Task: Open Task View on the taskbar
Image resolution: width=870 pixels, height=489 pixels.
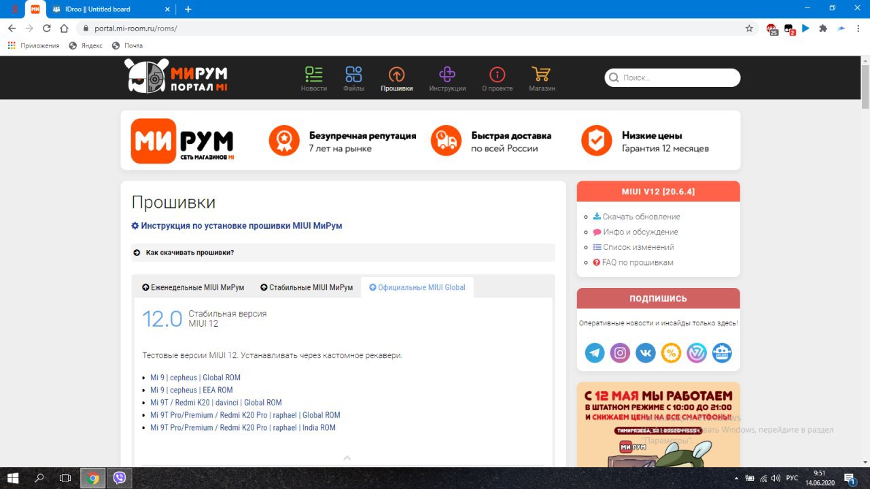Action: (65, 478)
